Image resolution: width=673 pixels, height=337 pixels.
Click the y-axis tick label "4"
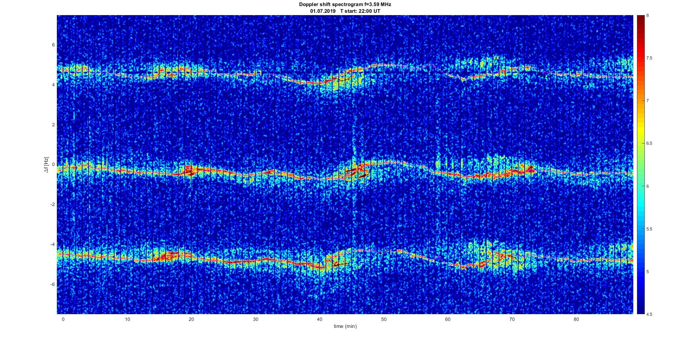click(53, 85)
